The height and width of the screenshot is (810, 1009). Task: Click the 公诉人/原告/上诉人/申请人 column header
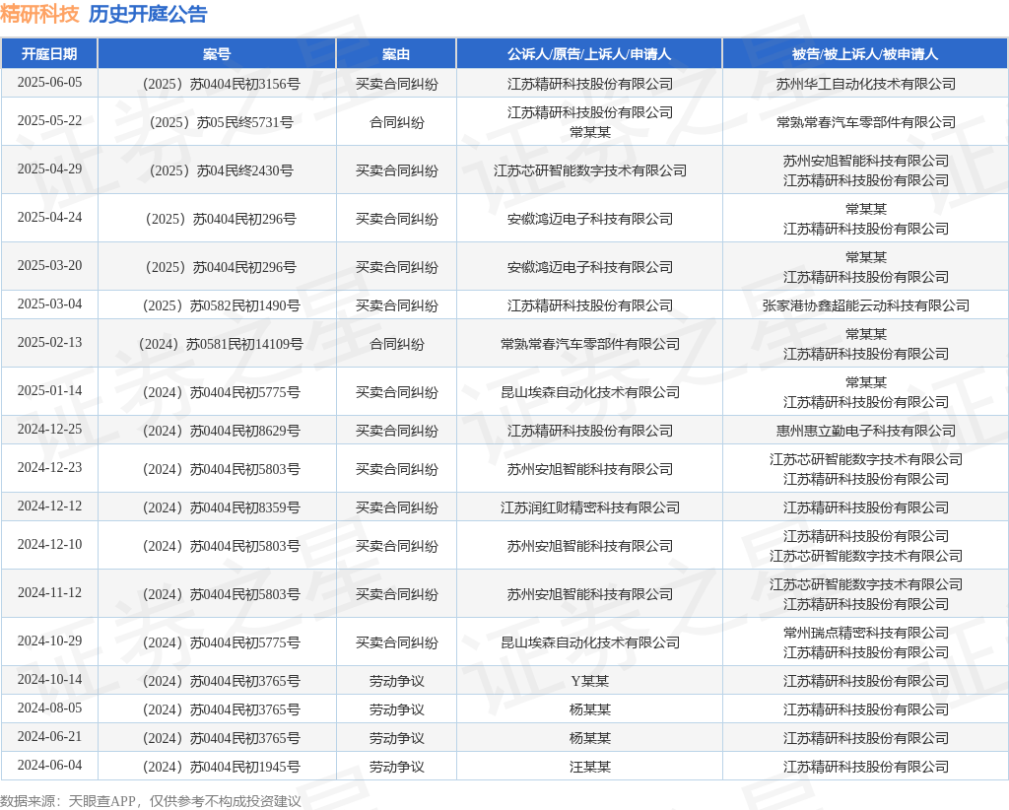coord(589,54)
